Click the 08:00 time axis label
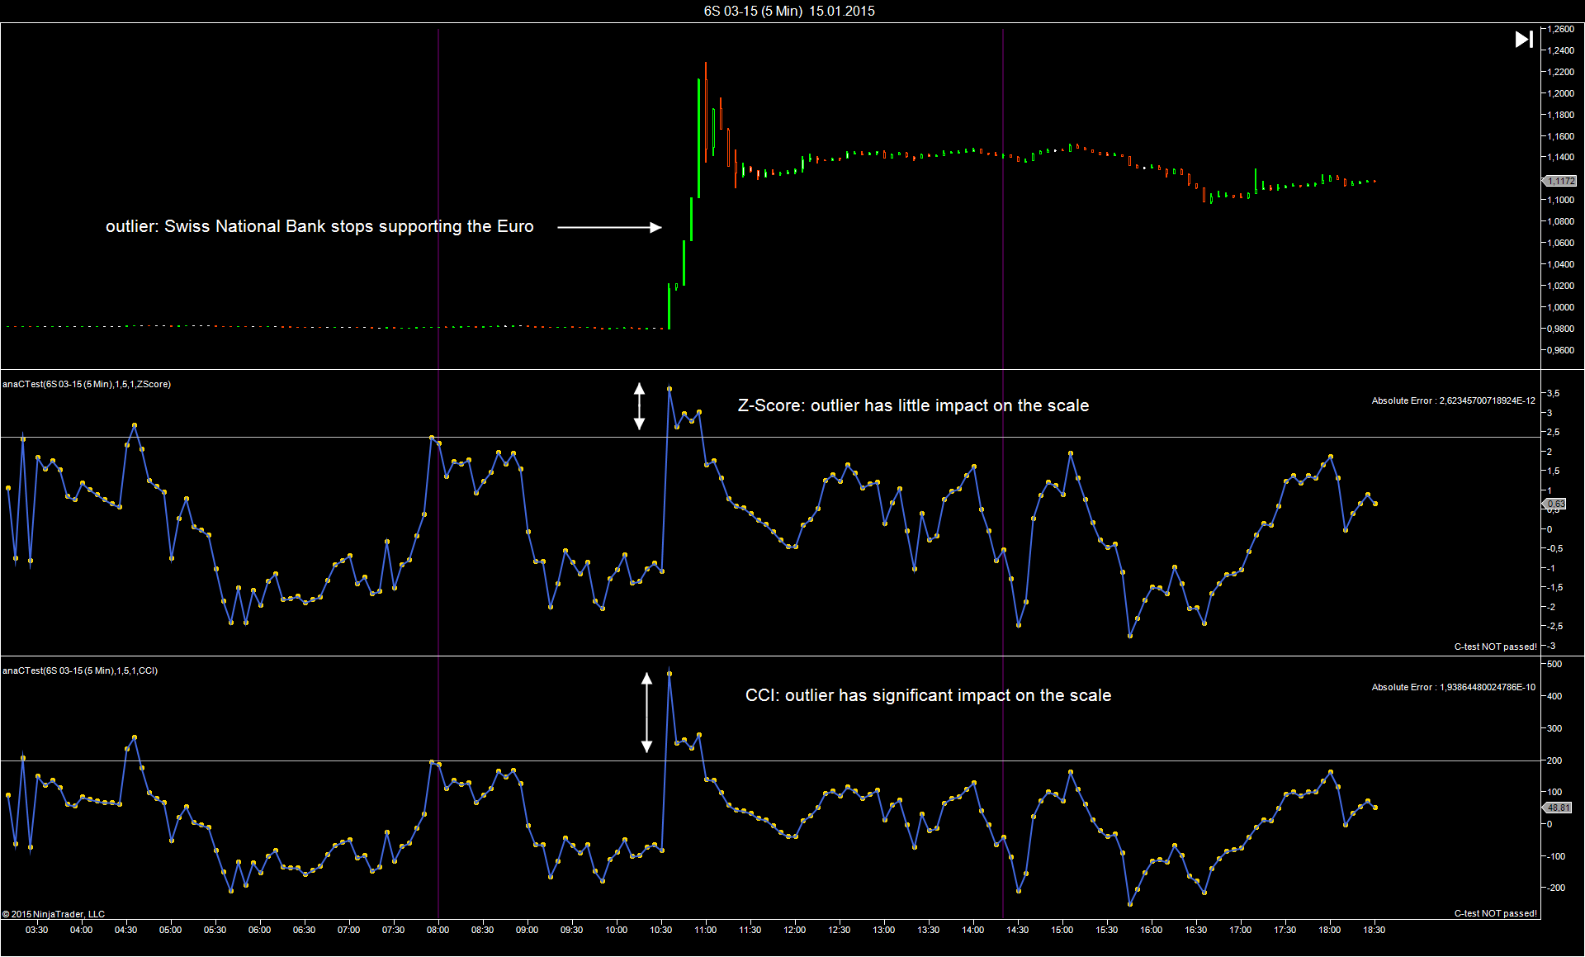The image size is (1585, 957). (x=438, y=930)
